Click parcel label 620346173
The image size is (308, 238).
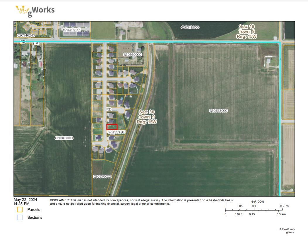(x=72, y=30)
